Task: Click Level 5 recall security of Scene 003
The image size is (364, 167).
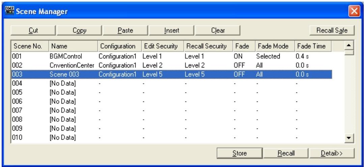Action: [x=195, y=75]
